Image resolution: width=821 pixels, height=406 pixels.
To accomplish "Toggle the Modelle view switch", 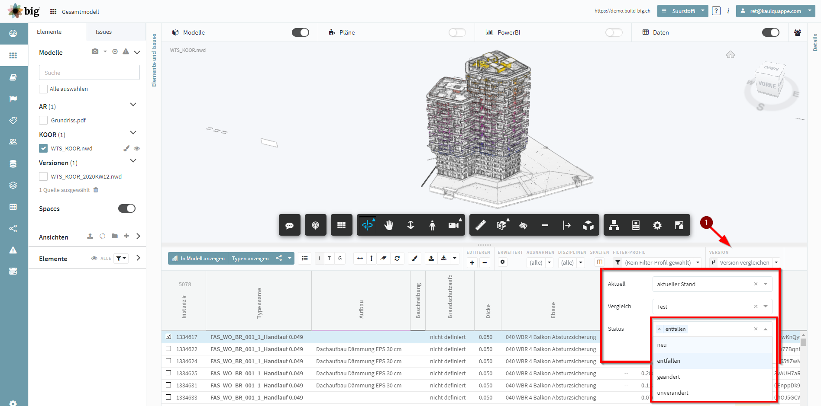I will 301,32.
